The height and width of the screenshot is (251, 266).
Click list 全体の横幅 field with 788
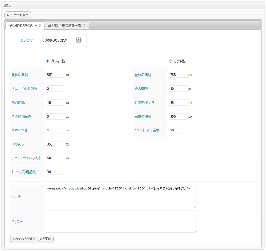click(179, 75)
